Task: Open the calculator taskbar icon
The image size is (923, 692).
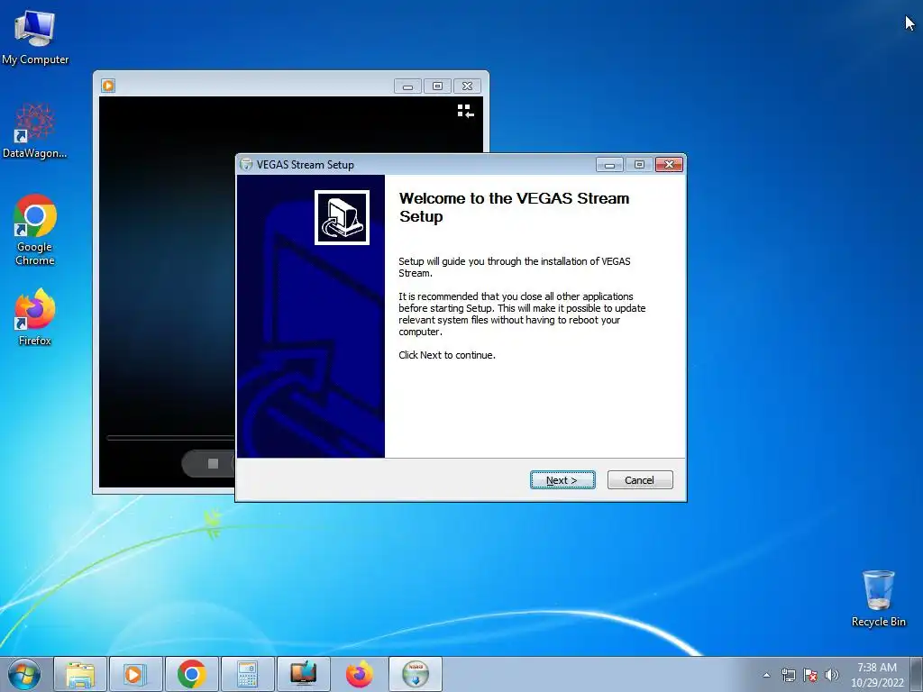Action: pos(247,674)
